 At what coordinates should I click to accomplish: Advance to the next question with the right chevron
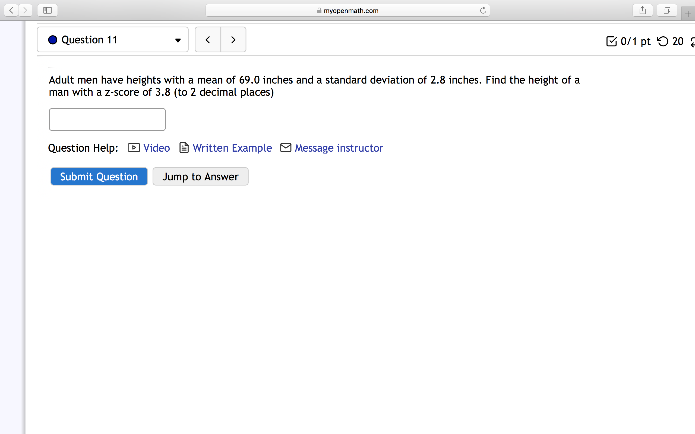[x=233, y=40]
